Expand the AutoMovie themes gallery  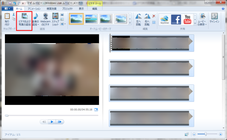point(130,23)
